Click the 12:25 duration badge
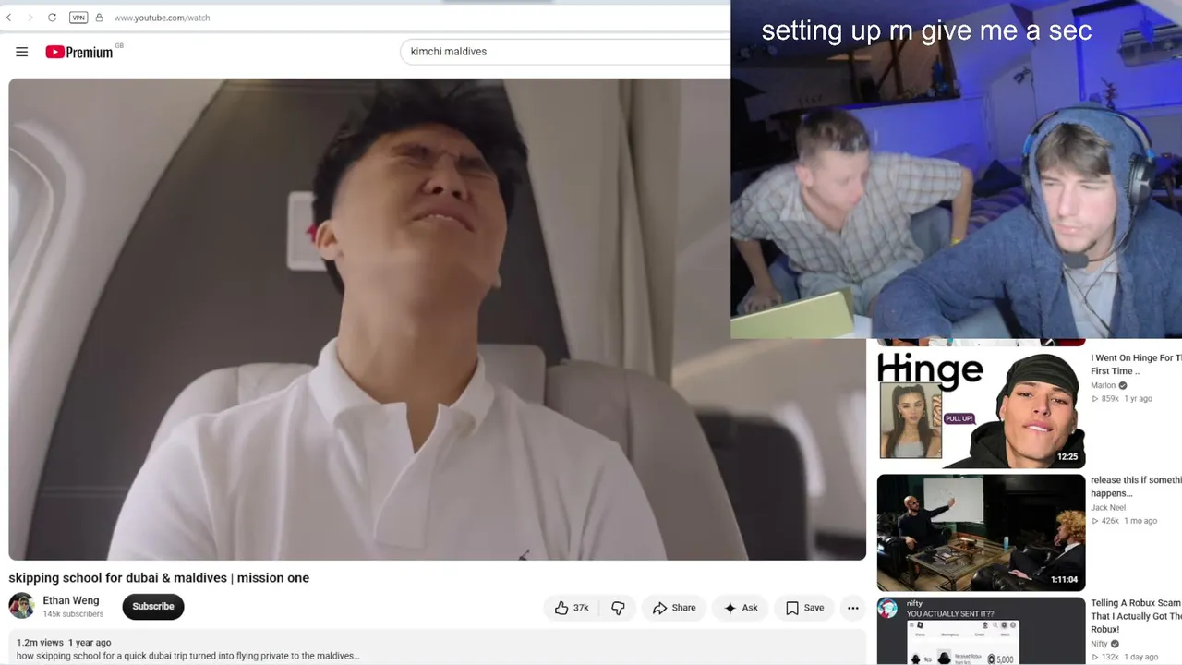 [x=1067, y=456]
